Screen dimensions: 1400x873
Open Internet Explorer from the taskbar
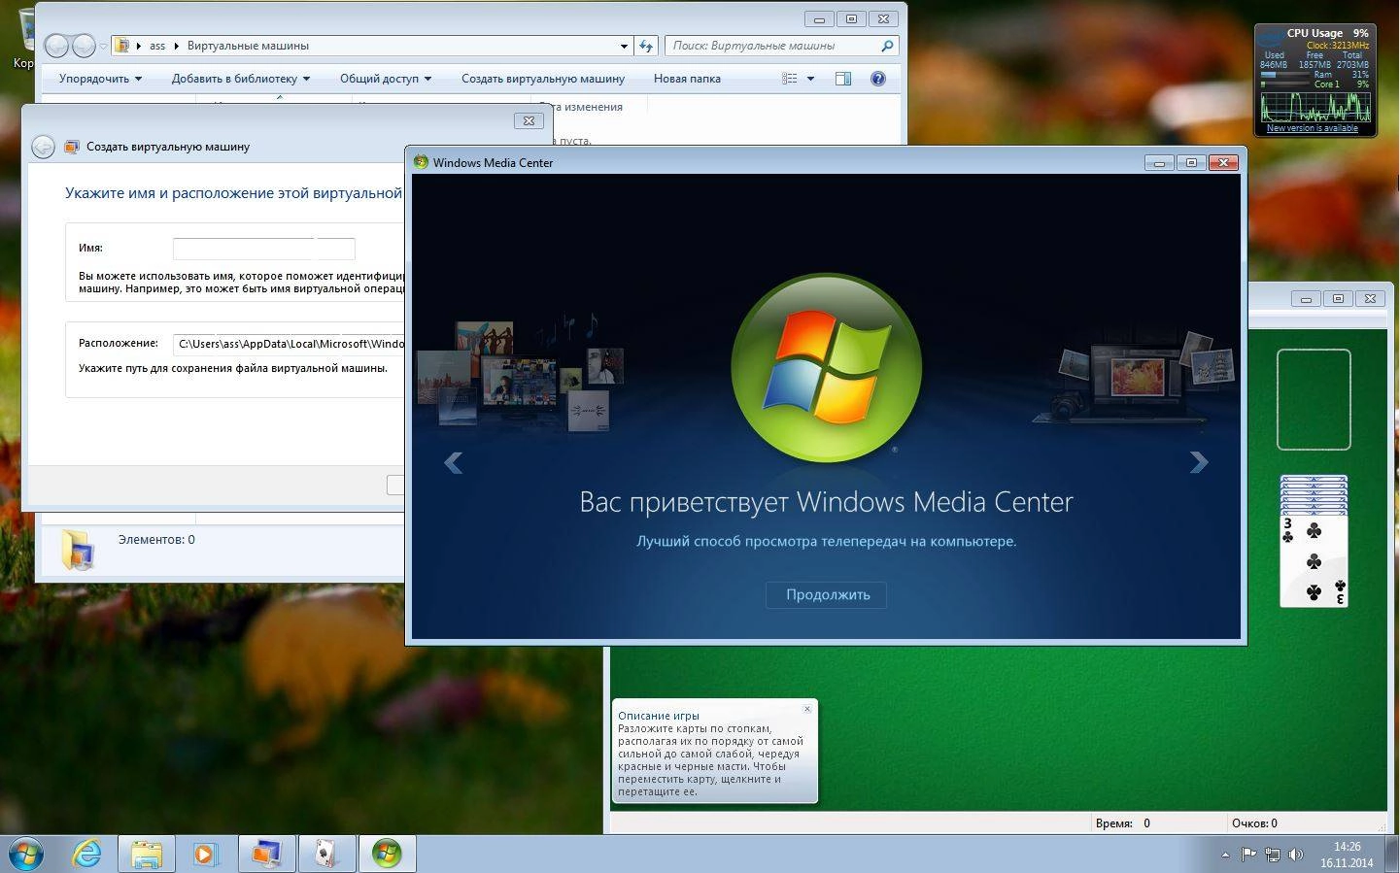tap(87, 855)
